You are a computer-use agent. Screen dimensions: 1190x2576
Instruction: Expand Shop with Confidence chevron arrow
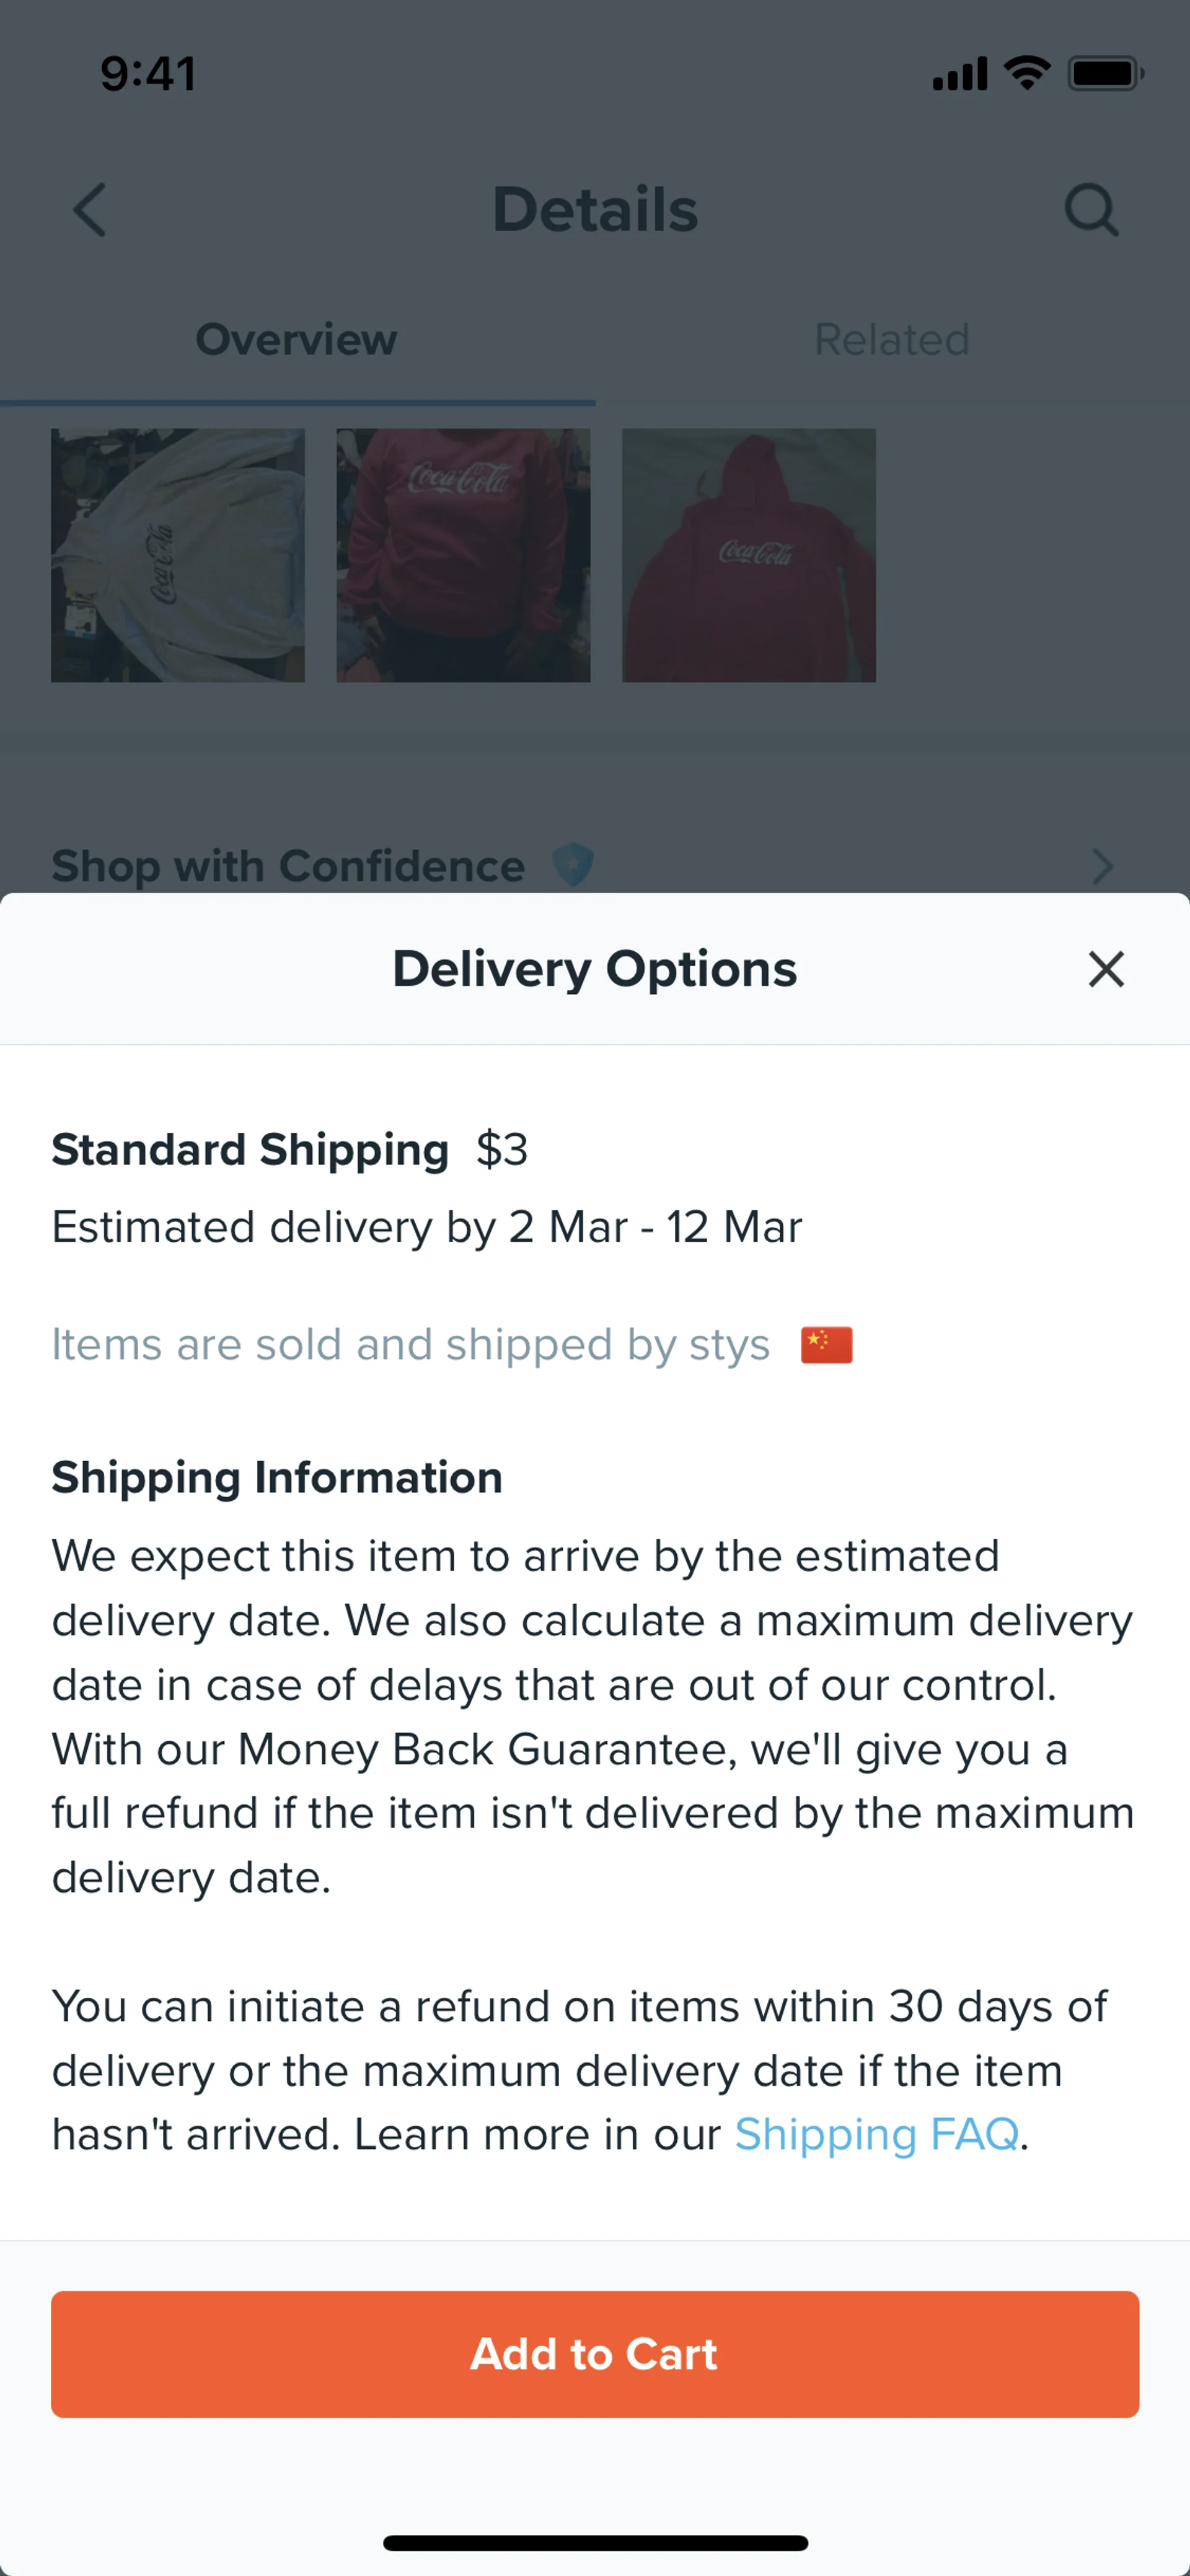[1102, 866]
